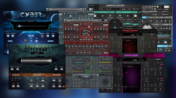Switch to the MORPH tab in Legendary

click(57, 75)
